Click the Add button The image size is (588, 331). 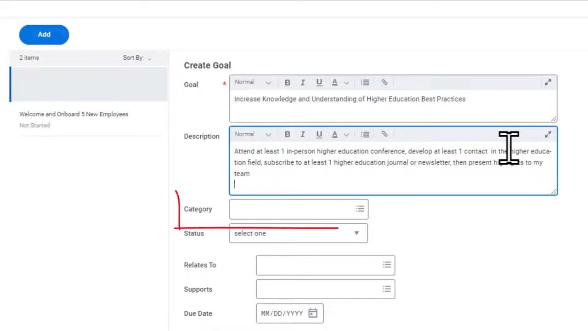(x=44, y=34)
